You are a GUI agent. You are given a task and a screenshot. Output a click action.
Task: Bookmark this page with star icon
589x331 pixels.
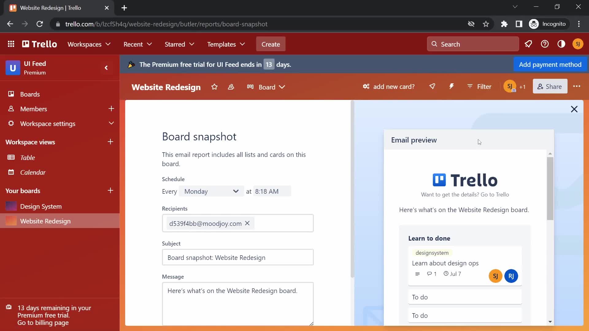coord(486,24)
